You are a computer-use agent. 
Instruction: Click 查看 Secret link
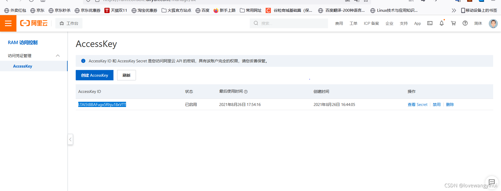tap(417, 104)
